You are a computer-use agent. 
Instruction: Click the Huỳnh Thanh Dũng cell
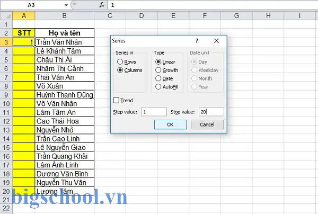pos(65,95)
